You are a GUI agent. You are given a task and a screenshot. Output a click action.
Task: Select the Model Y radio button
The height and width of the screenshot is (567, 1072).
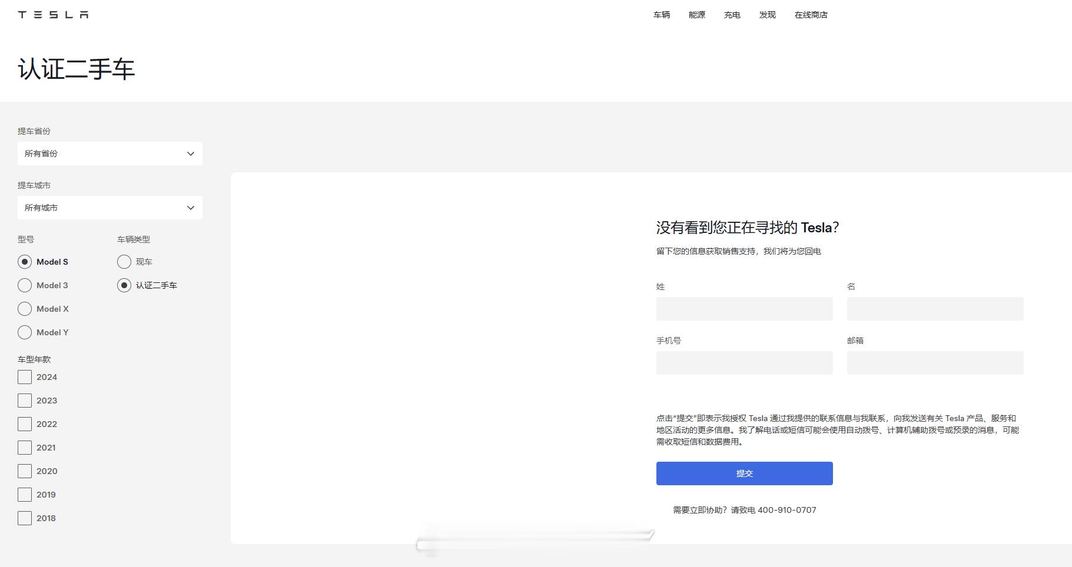[25, 332]
